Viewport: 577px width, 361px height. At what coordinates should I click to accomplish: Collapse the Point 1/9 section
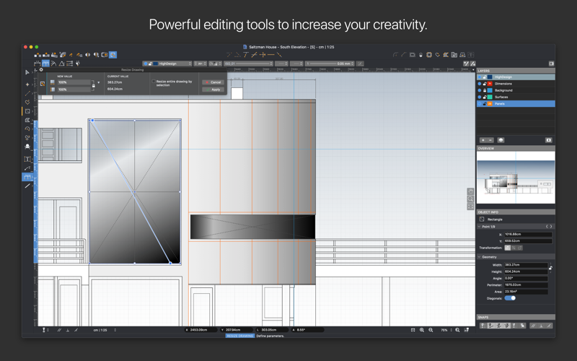click(x=480, y=227)
